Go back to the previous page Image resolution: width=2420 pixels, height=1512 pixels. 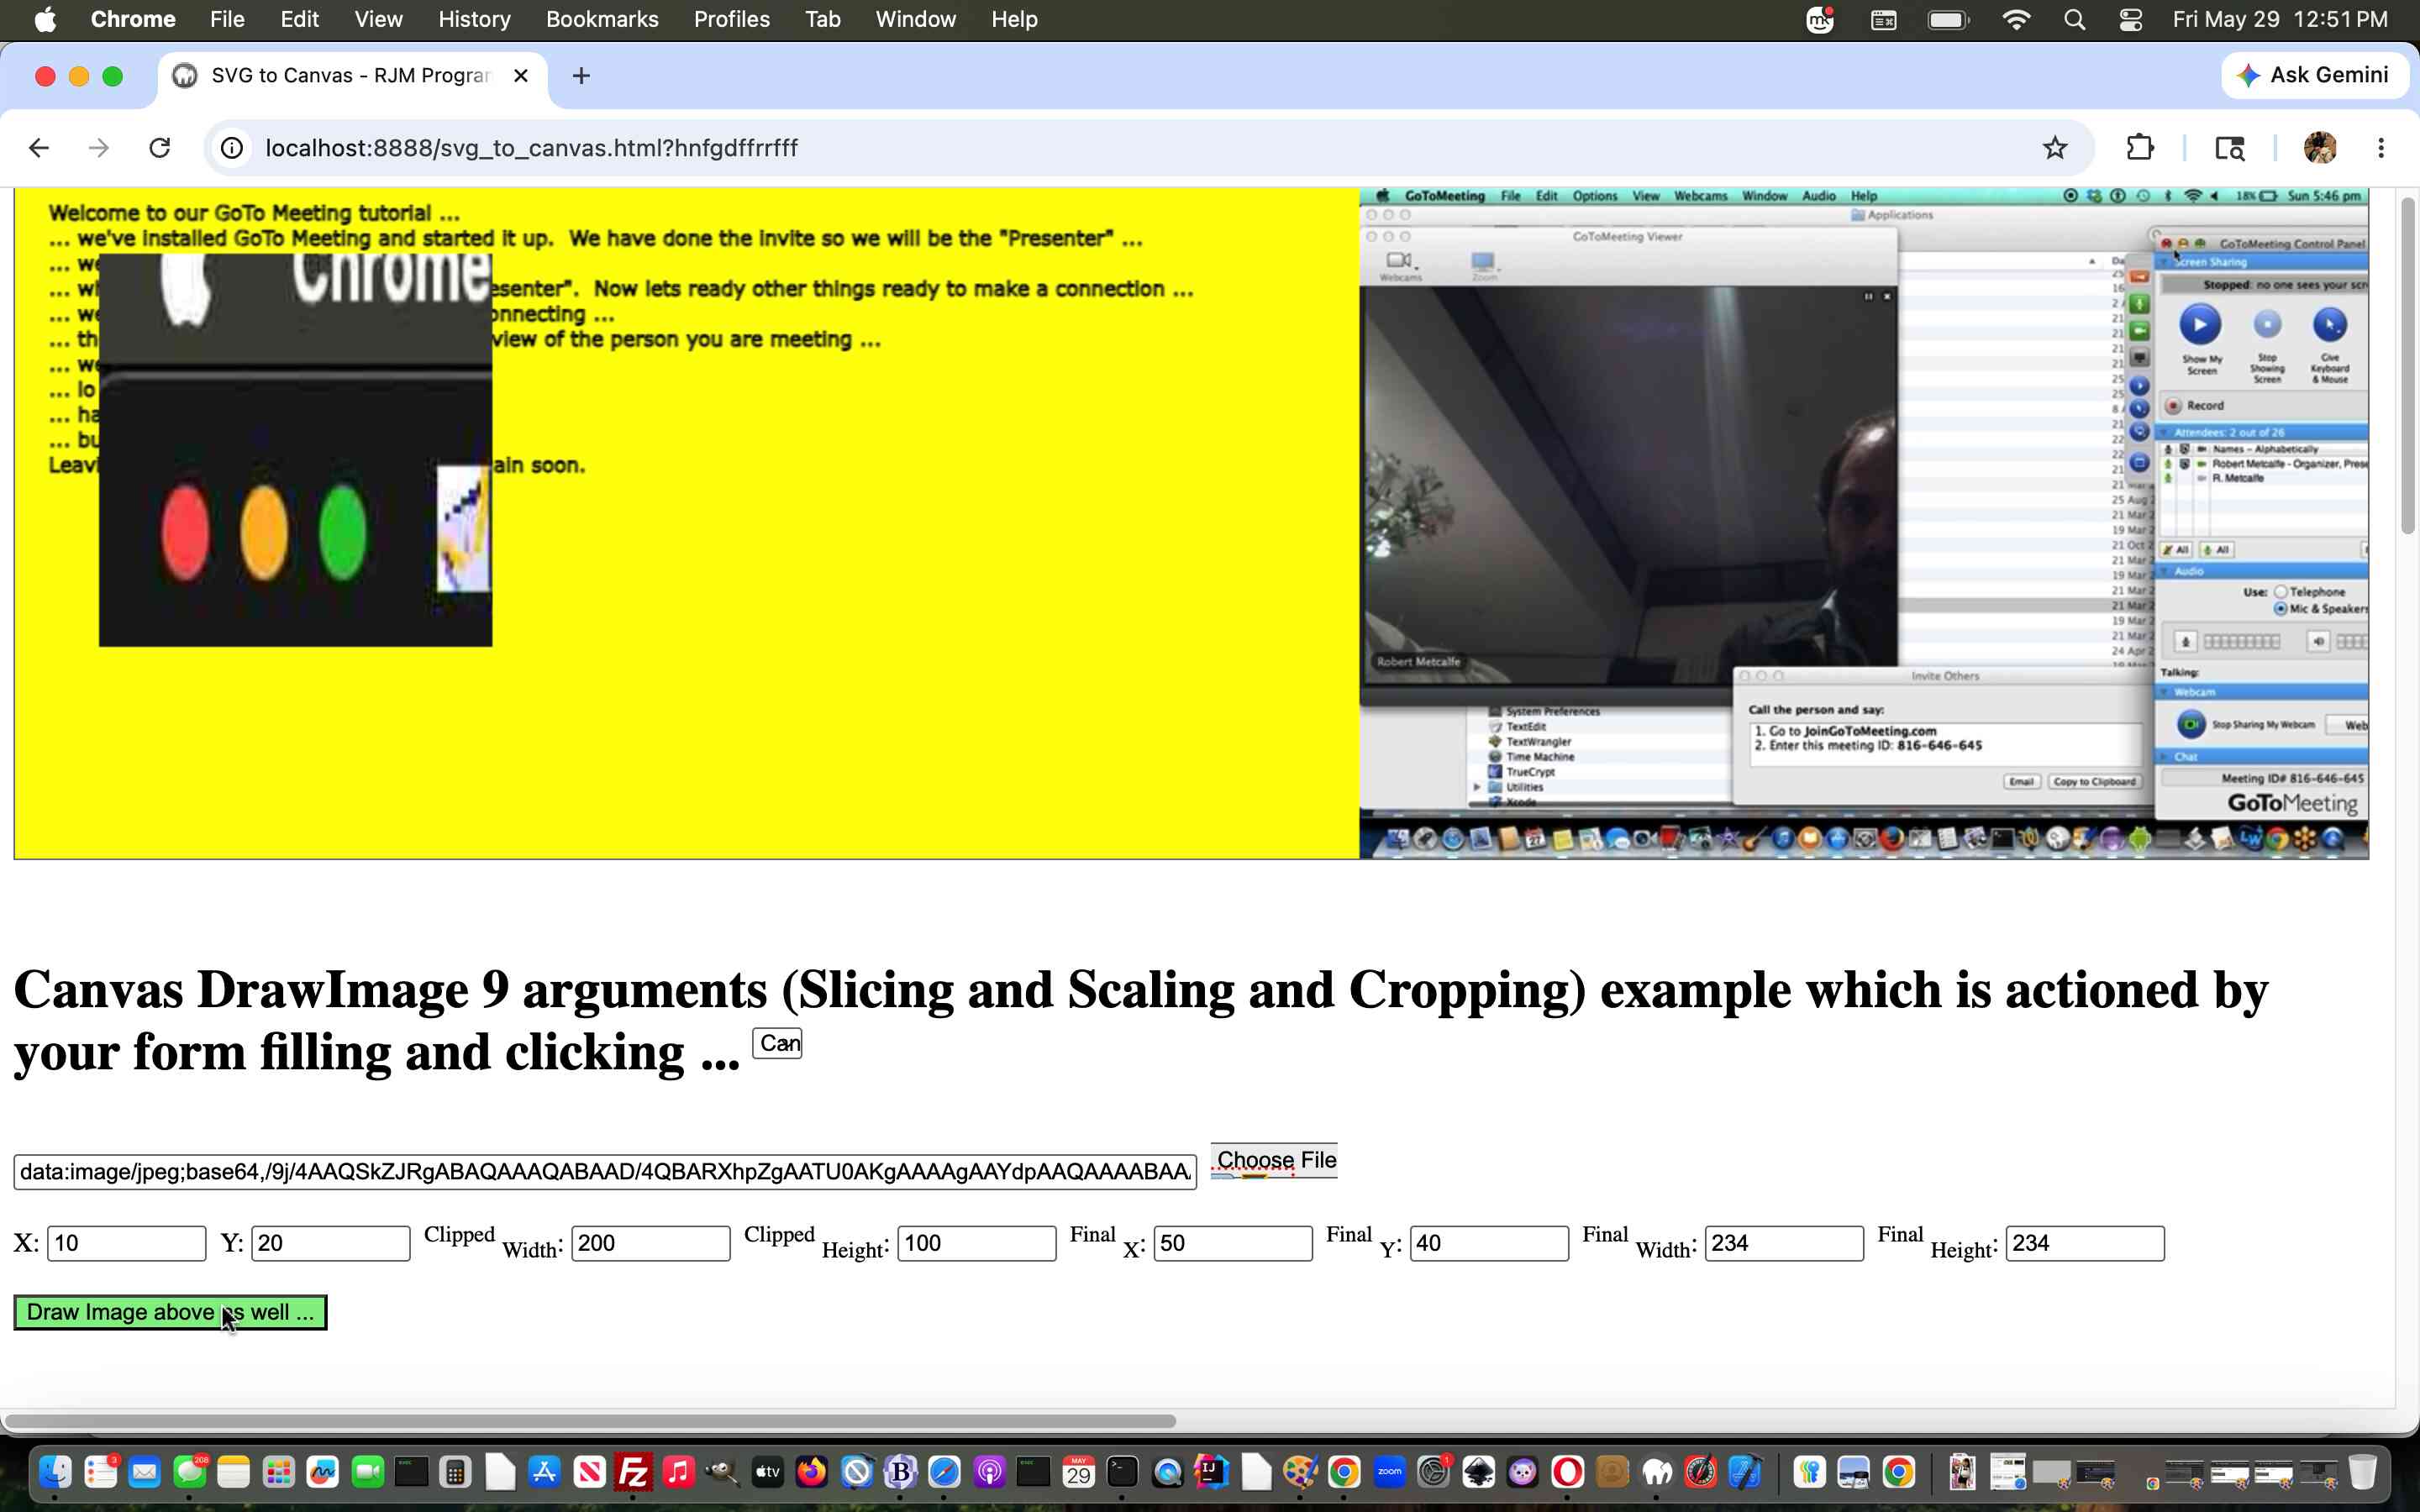tap(39, 148)
